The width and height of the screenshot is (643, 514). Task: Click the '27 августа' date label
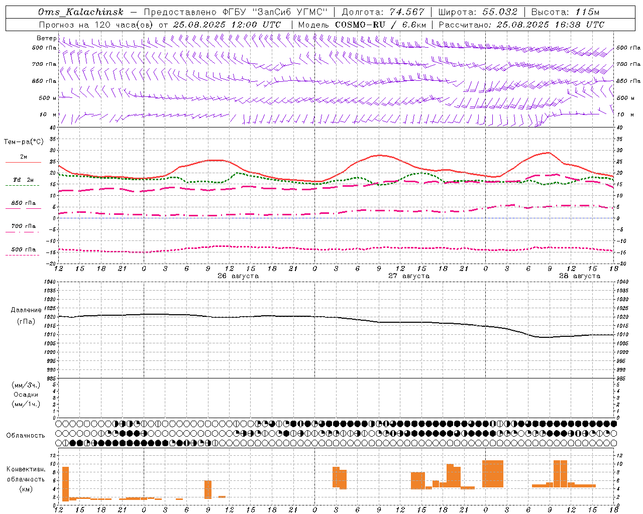(409, 276)
